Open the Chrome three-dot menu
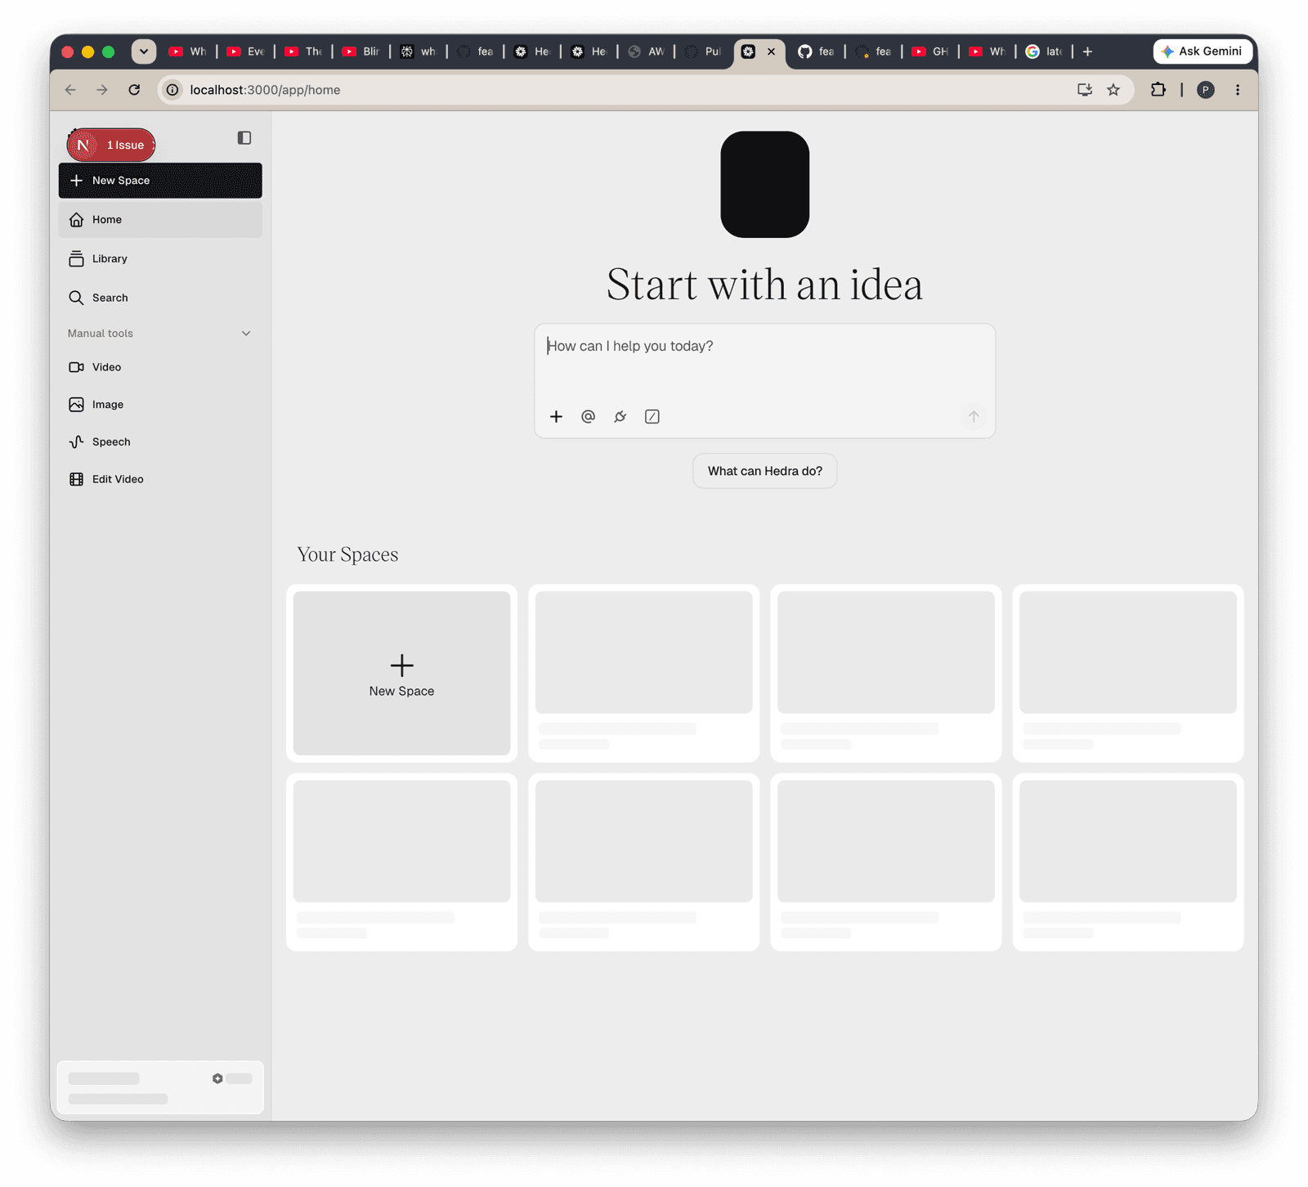The height and width of the screenshot is (1187, 1308). point(1238,90)
